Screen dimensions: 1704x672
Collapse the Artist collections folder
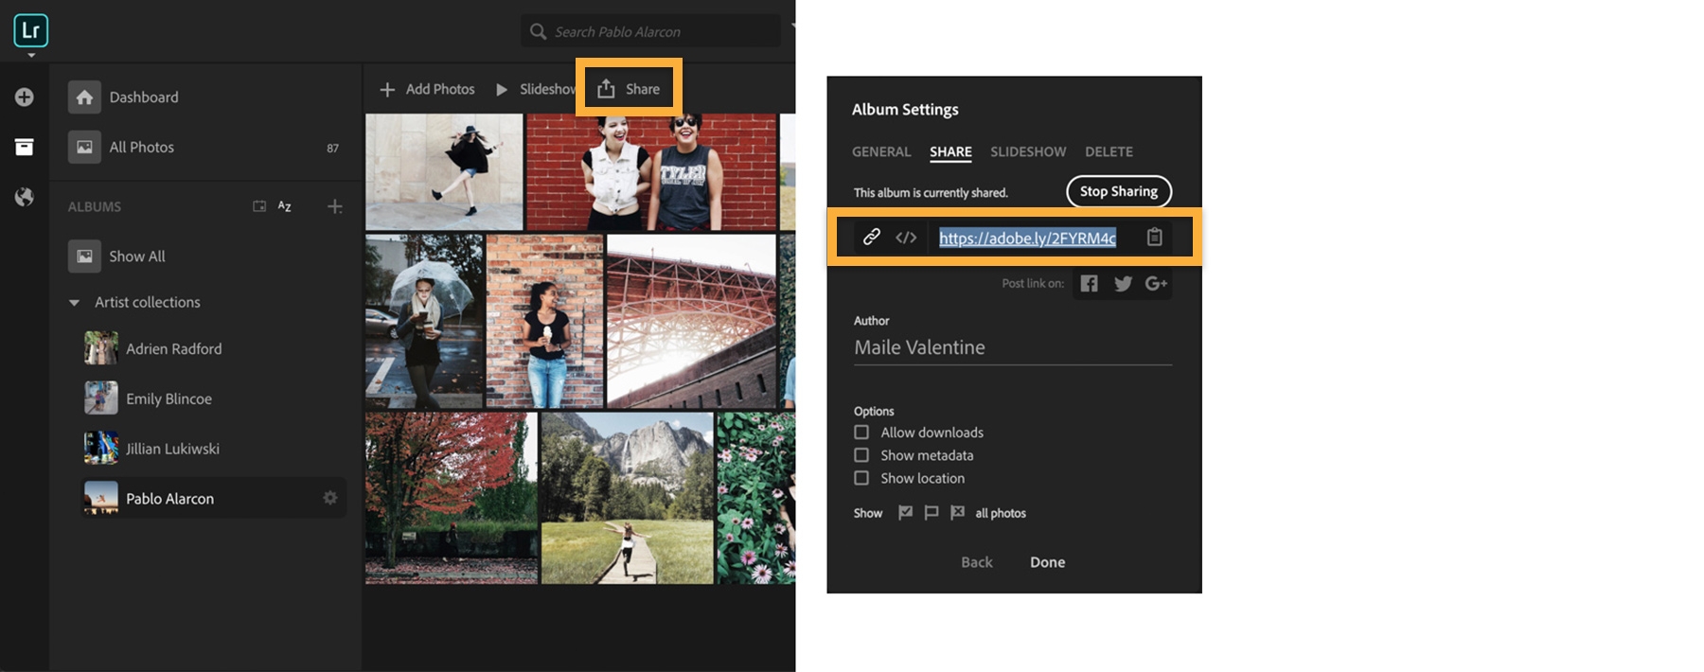pos(74,303)
